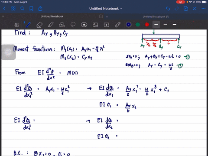Tap the floating AssistiveTouch button

click(8, 52)
